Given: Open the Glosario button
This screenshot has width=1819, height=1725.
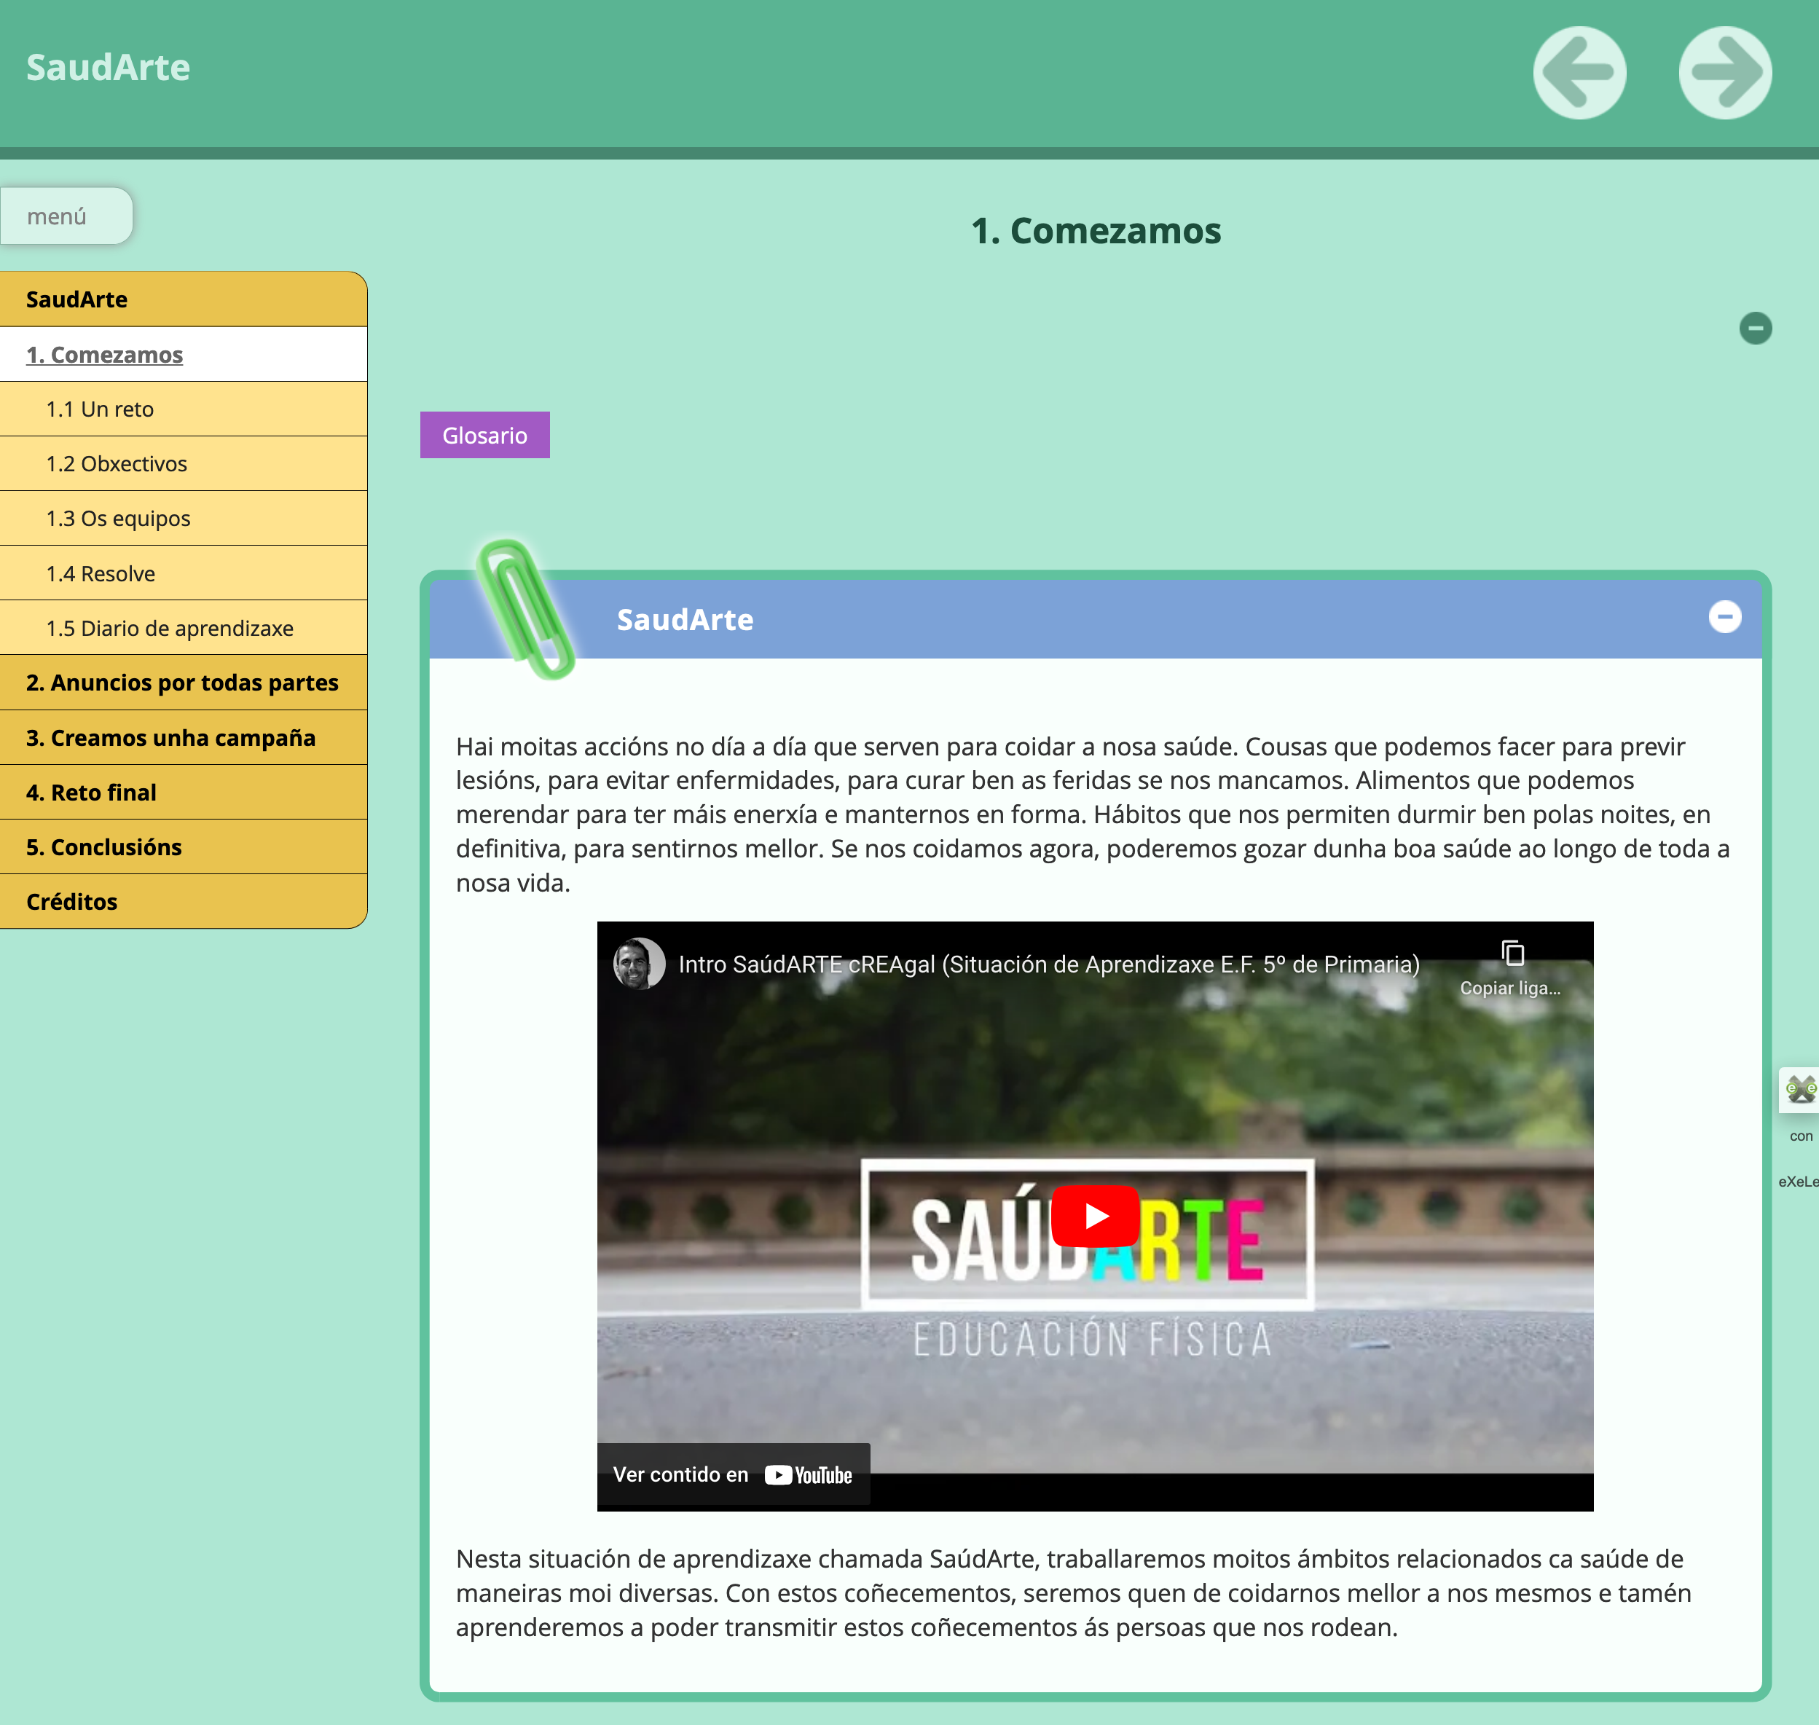Looking at the screenshot, I should [x=484, y=435].
